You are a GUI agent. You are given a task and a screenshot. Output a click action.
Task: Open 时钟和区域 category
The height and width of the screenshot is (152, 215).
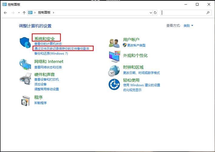pyautogui.click(x=133, y=67)
